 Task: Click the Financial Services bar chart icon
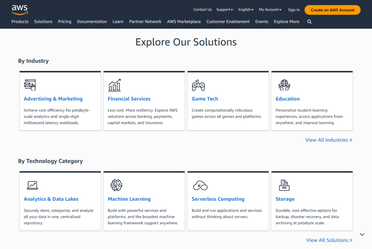tap(114, 85)
